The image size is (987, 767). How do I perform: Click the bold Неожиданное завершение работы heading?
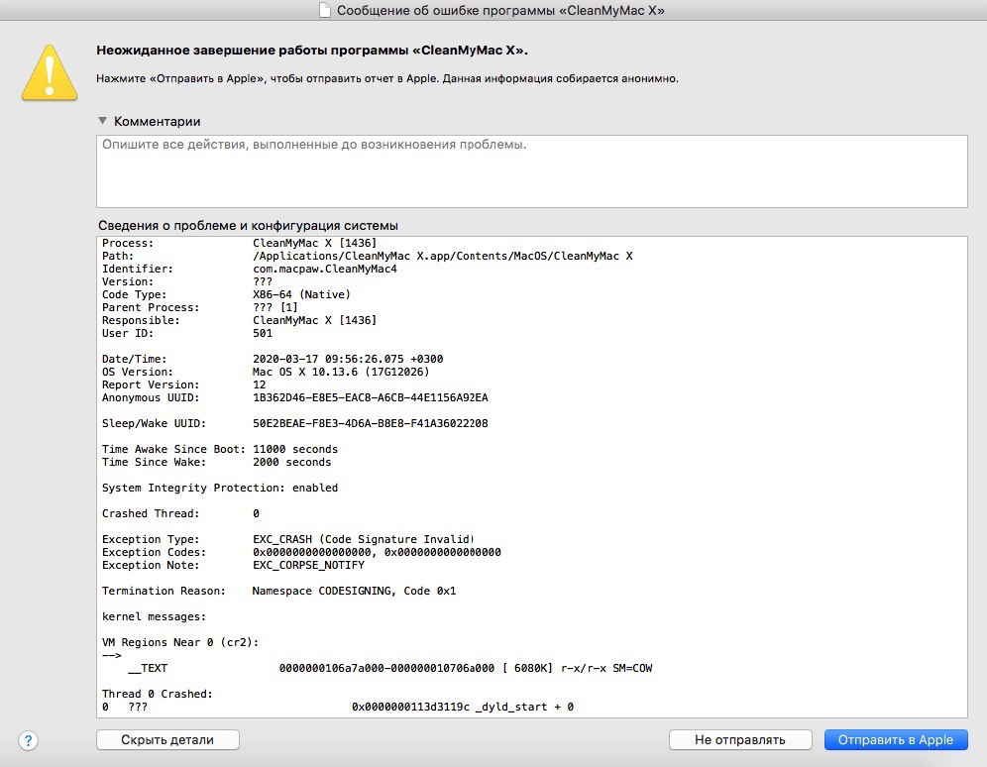pos(312,51)
